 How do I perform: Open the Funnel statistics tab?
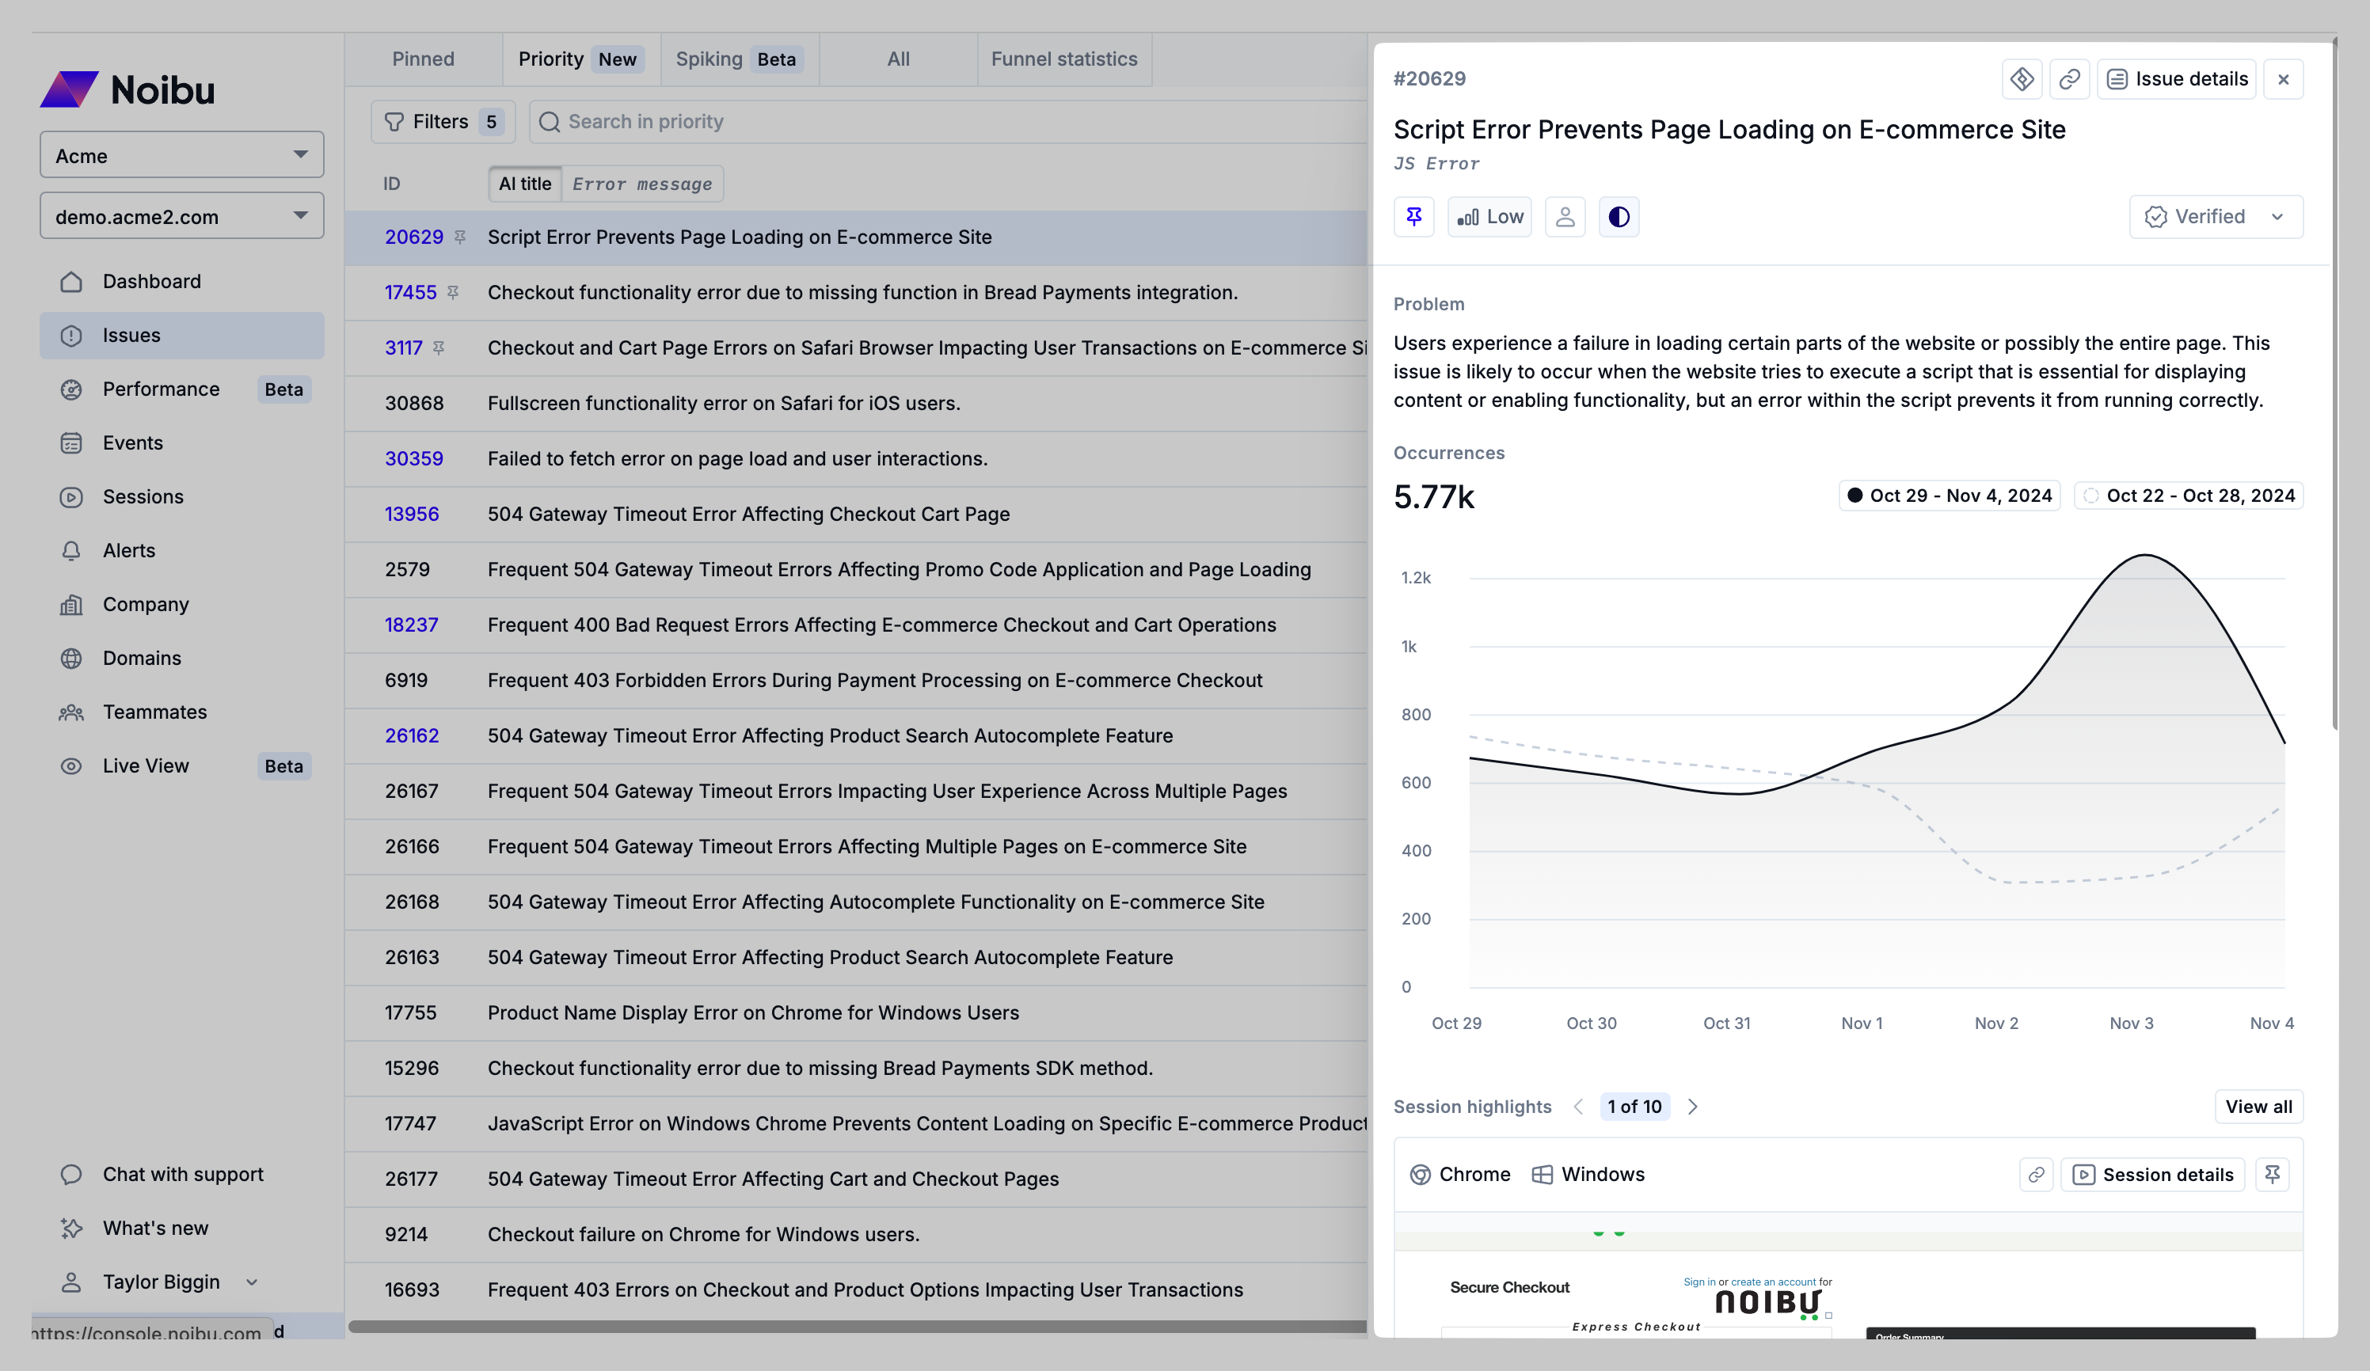click(x=1063, y=59)
